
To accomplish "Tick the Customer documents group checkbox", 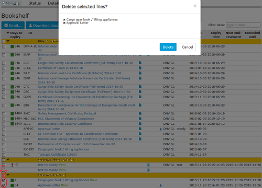I will [x=4, y=160].
